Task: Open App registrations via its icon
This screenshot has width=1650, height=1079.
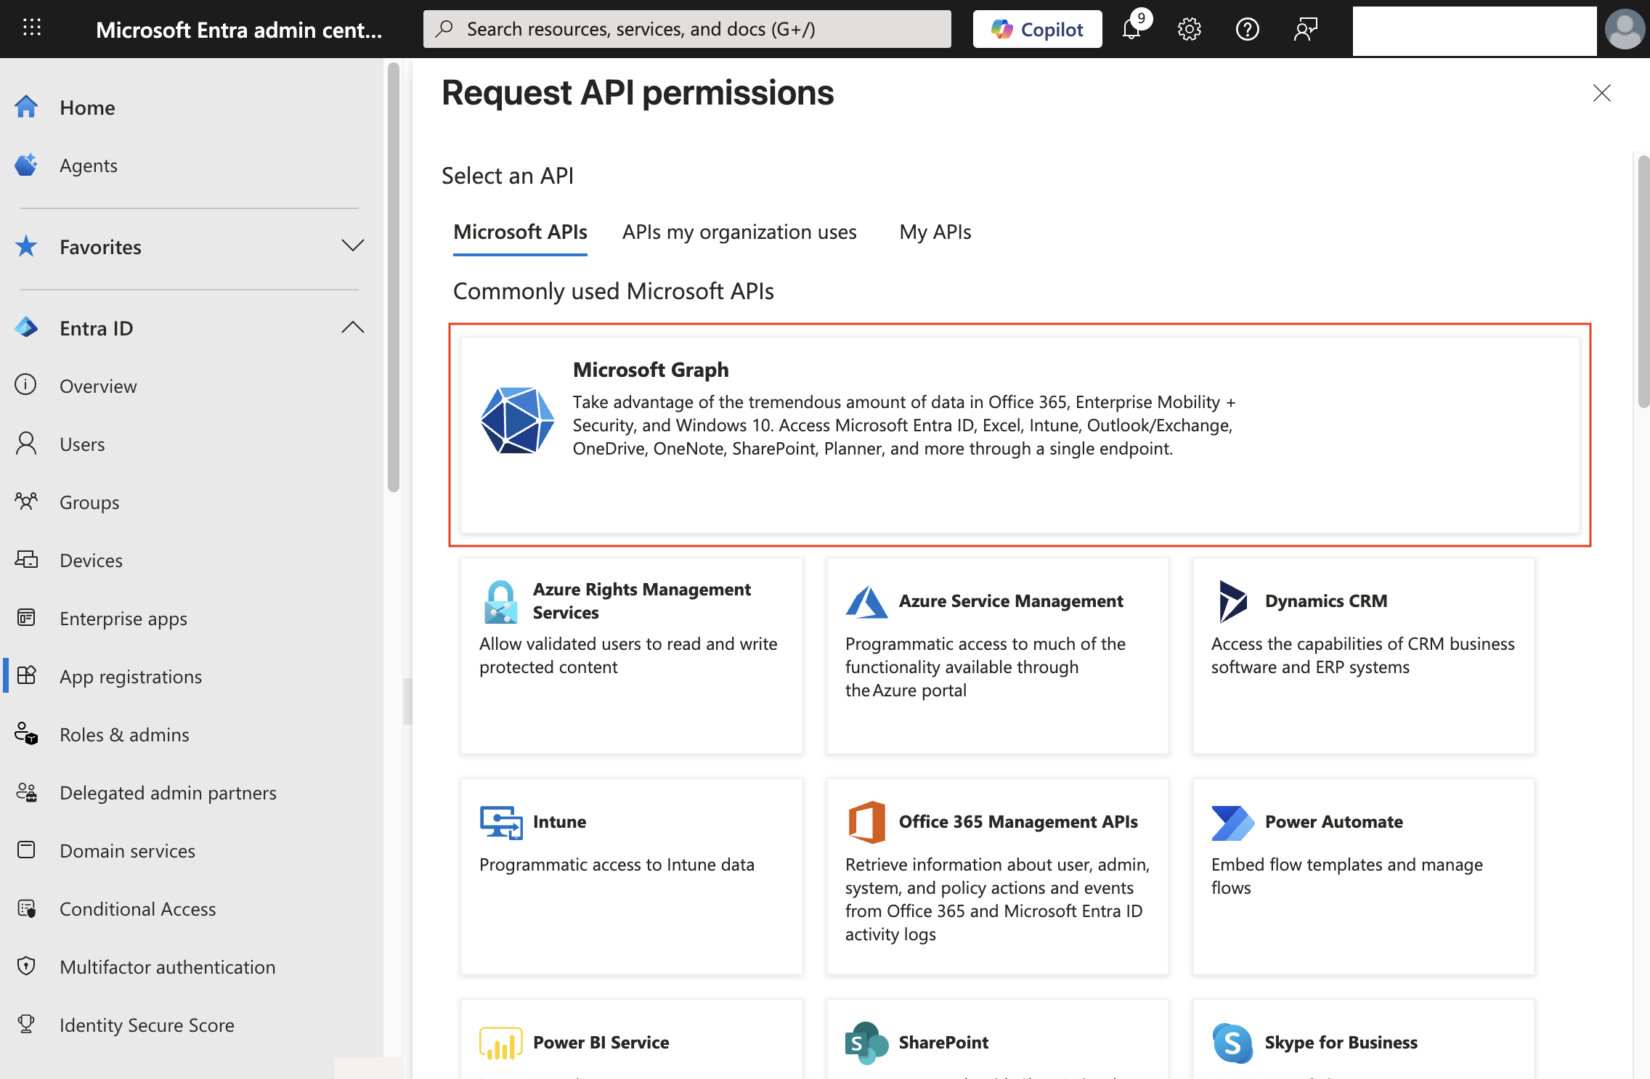Action: pyautogui.click(x=26, y=676)
